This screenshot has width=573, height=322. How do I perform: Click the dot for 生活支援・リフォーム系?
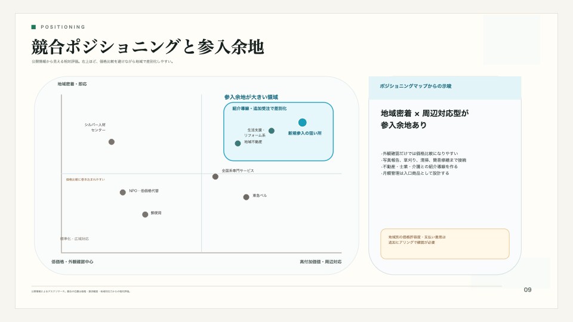(x=272, y=131)
